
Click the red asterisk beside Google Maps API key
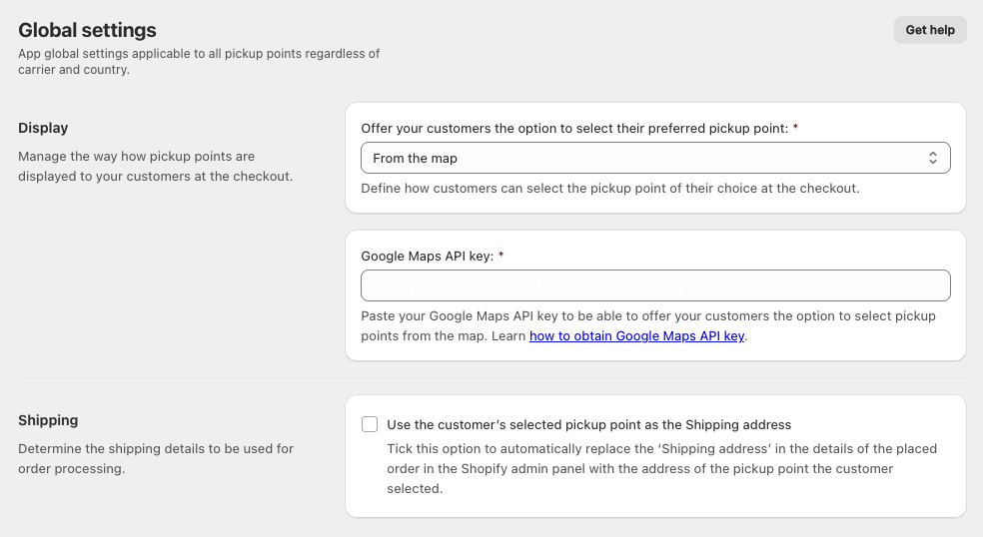pyautogui.click(x=500, y=256)
